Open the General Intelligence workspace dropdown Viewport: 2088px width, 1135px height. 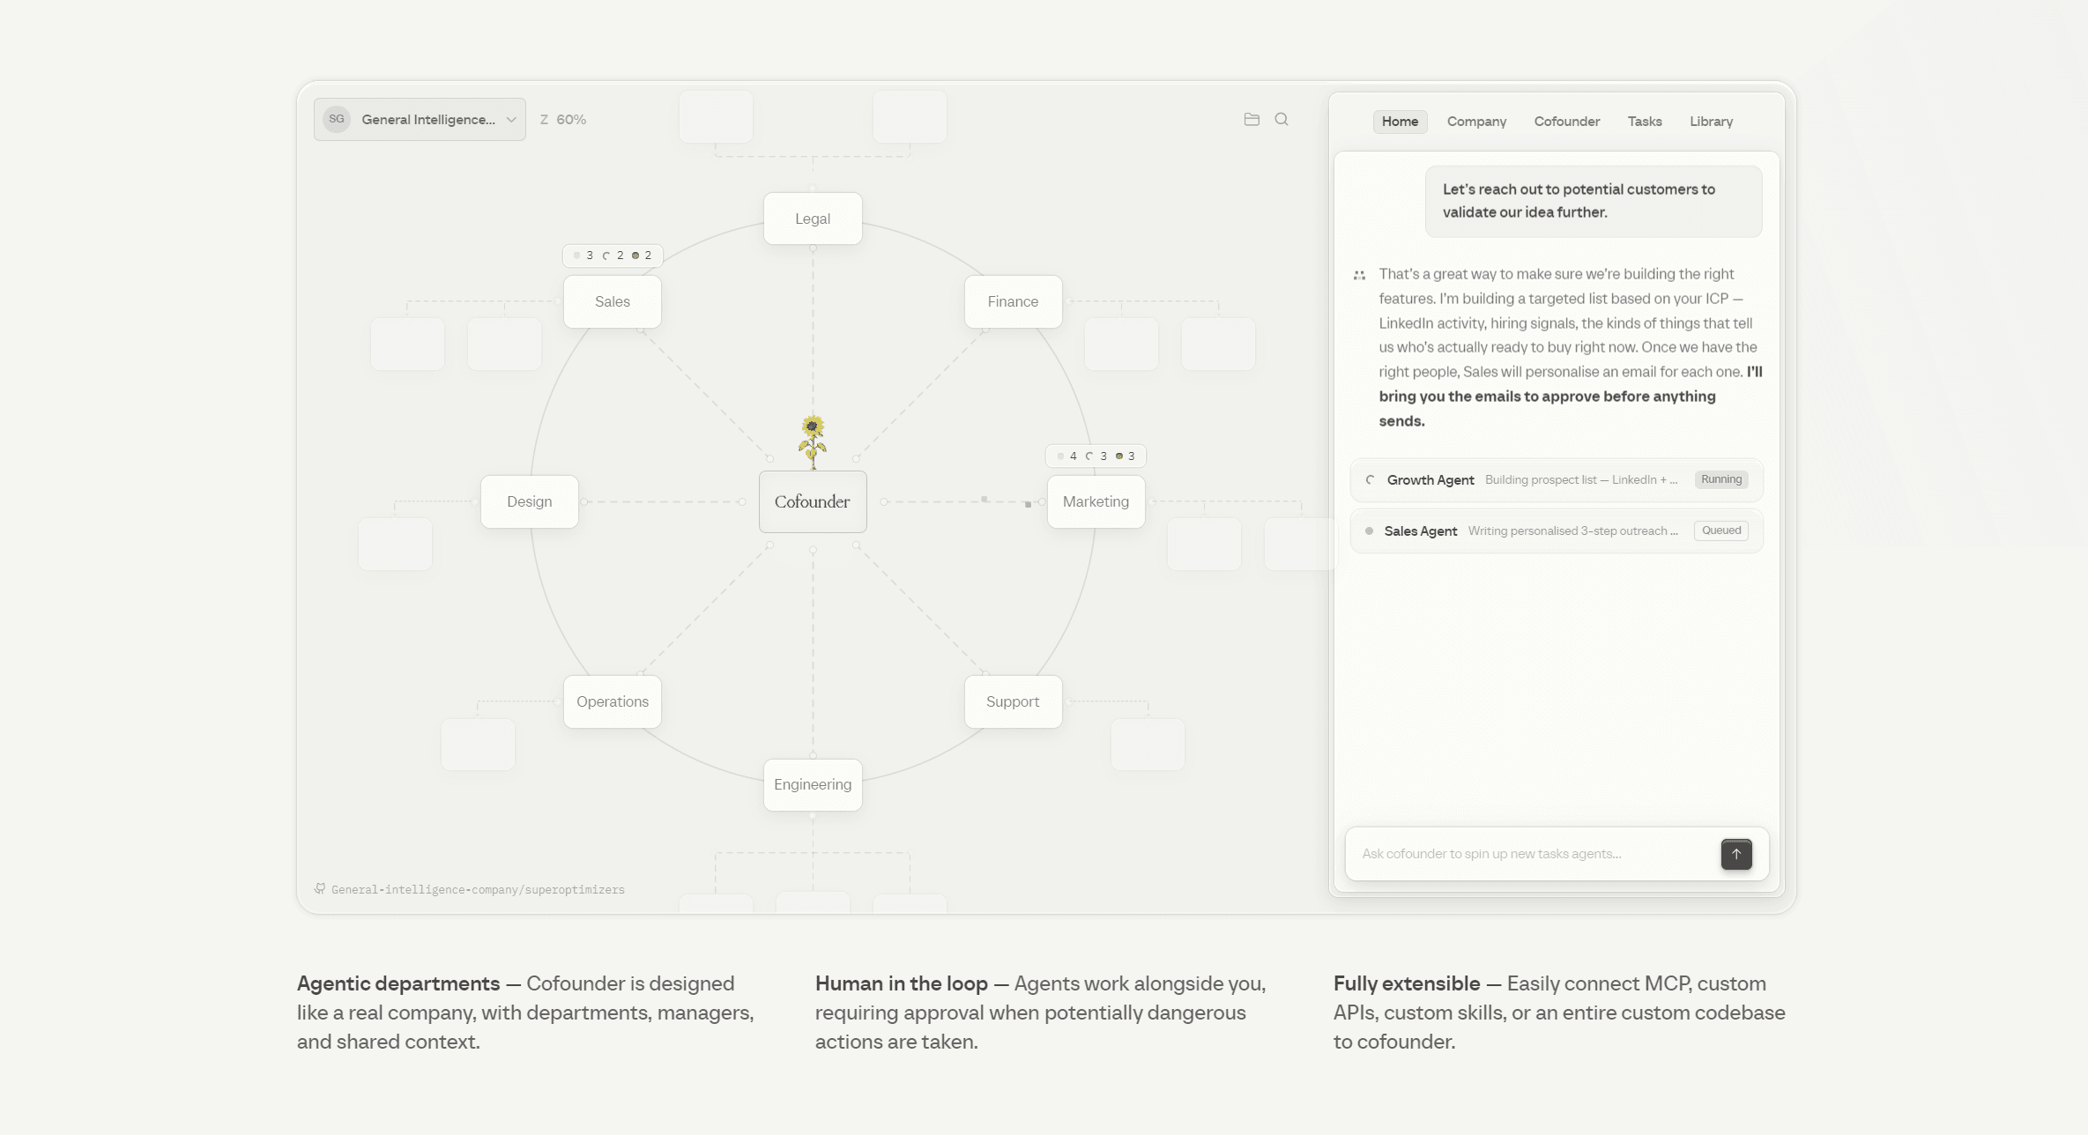tap(420, 119)
